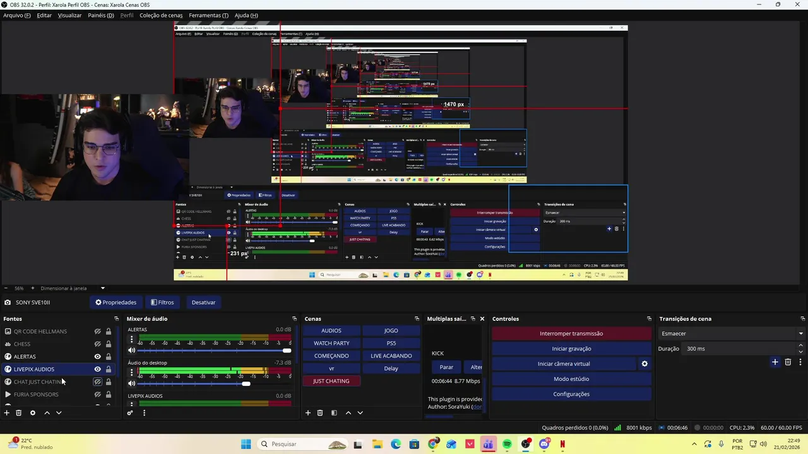This screenshot has width=808, height=454.
Task: Open ALERTAS audio track options menu
Action: pos(131,339)
